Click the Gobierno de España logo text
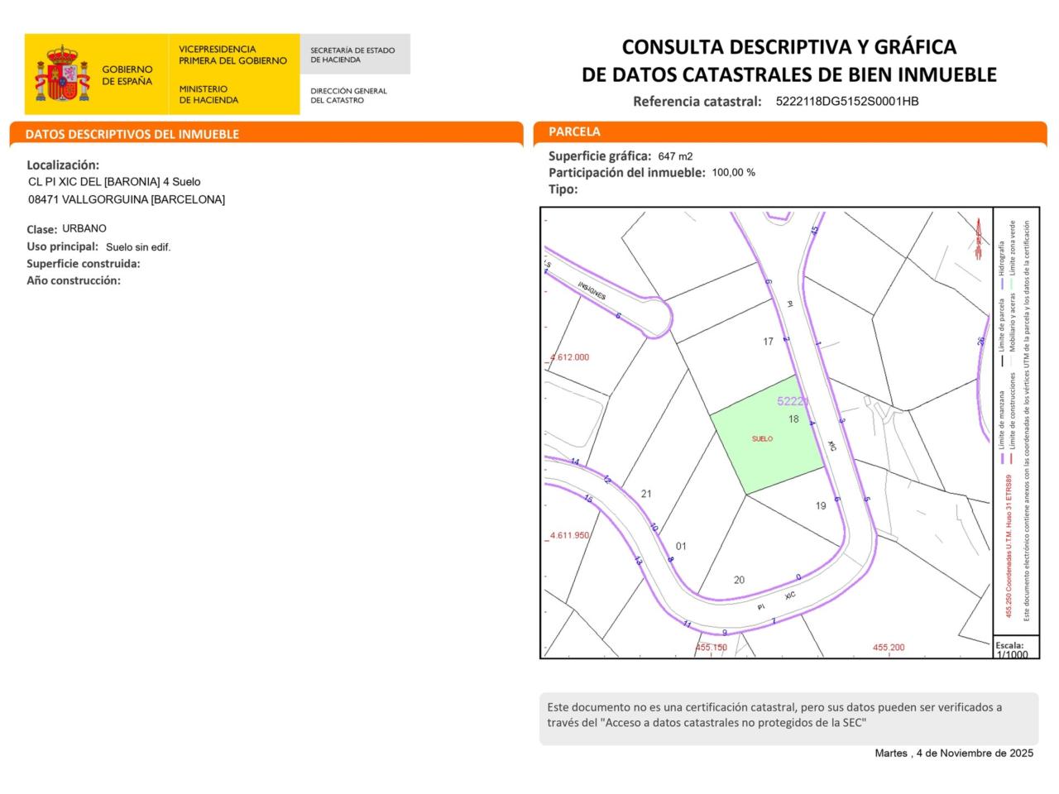This screenshot has width=1059, height=794. click(127, 75)
